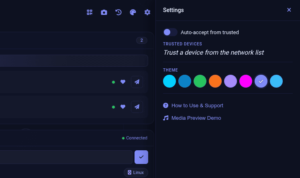Click the device name input field
The height and width of the screenshot is (178, 300).
click(x=66, y=157)
